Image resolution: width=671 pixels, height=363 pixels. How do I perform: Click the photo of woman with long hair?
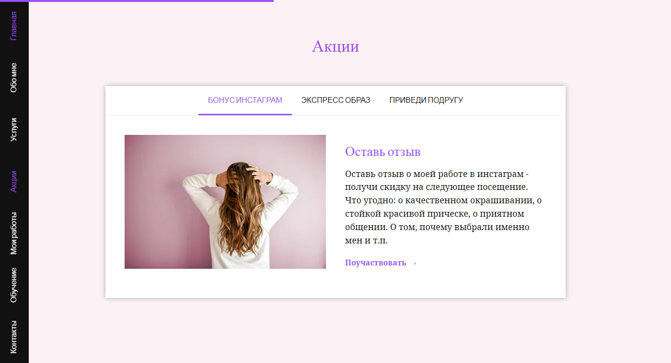click(x=225, y=202)
